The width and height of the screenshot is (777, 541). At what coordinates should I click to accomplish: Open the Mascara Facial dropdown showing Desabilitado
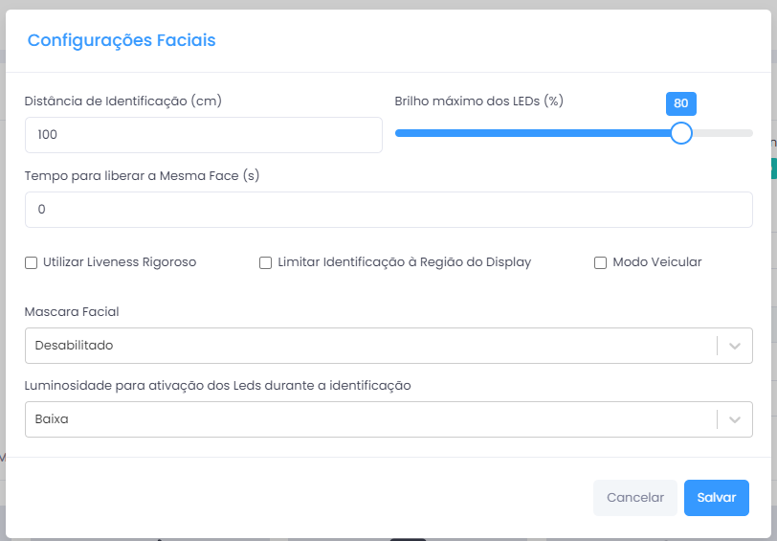click(388, 346)
